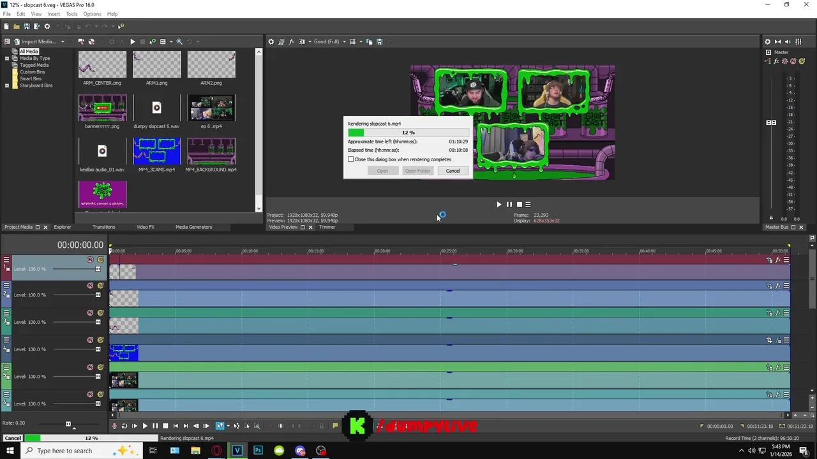This screenshot has height=459, width=817.
Task: Click Go to Start in the timeline transport
Action: [176, 426]
